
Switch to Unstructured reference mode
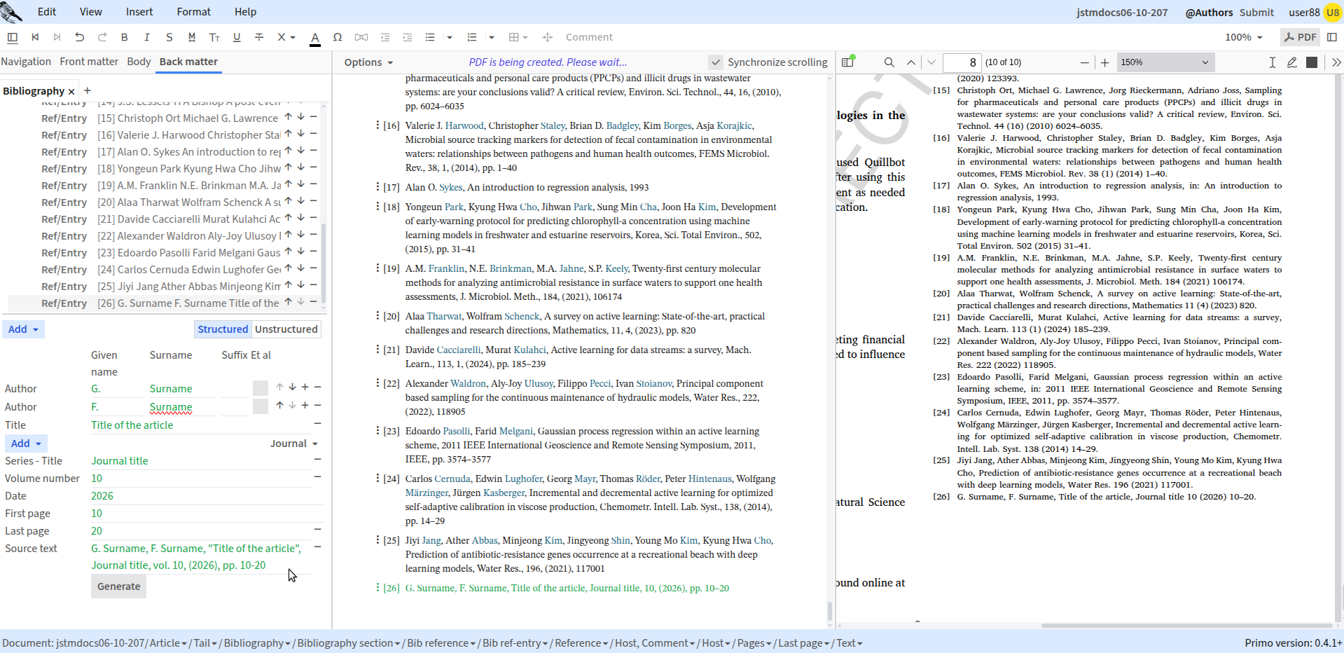pyautogui.click(x=286, y=329)
